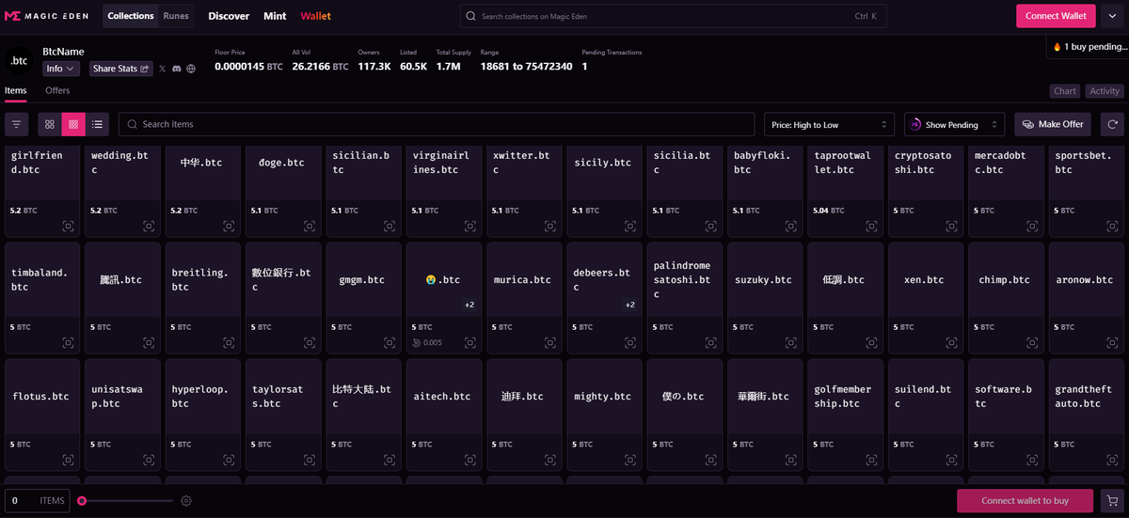Click details icon on grandtheftauto.btc card
The image size is (1129, 518).
1113,460
